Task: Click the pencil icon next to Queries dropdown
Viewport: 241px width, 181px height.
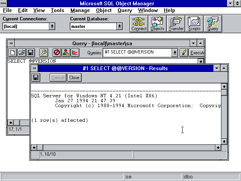Action: coord(184,53)
